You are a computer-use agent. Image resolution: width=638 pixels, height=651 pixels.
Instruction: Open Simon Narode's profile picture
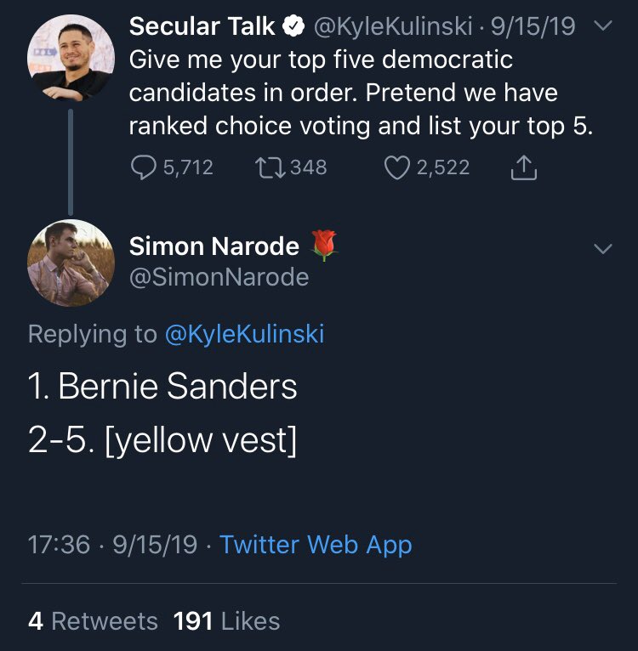[x=71, y=263]
